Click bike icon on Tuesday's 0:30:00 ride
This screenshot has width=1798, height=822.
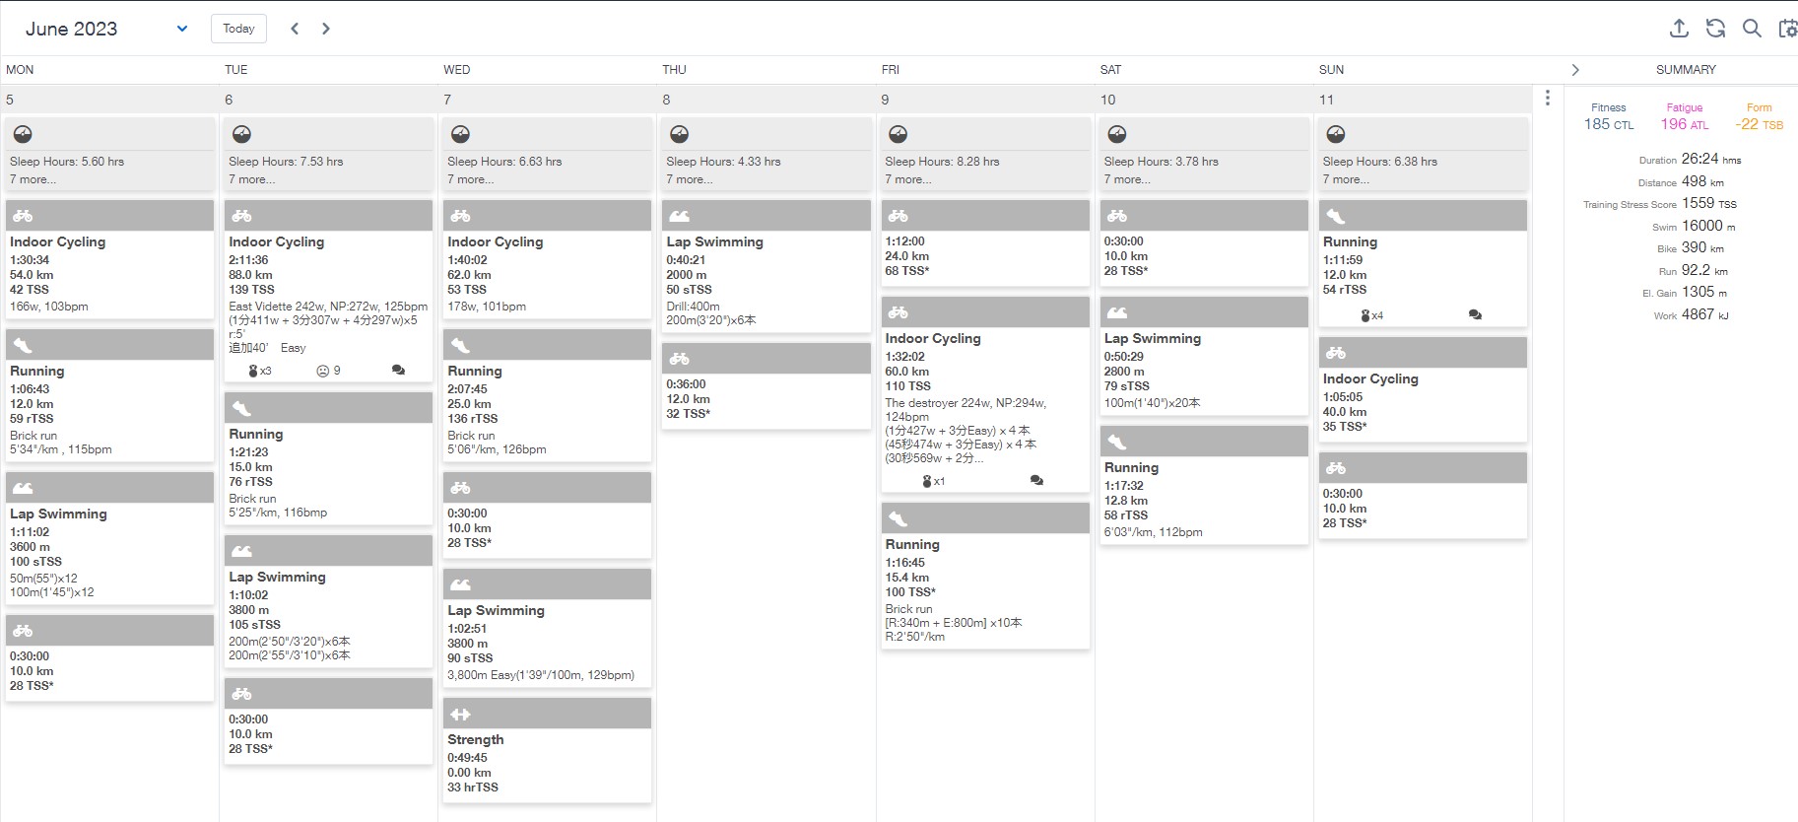[x=241, y=694]
